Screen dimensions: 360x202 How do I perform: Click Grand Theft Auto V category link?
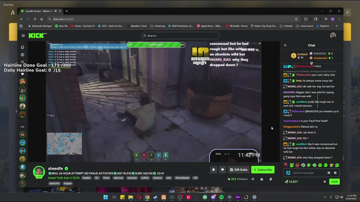(x=64, y=178)
